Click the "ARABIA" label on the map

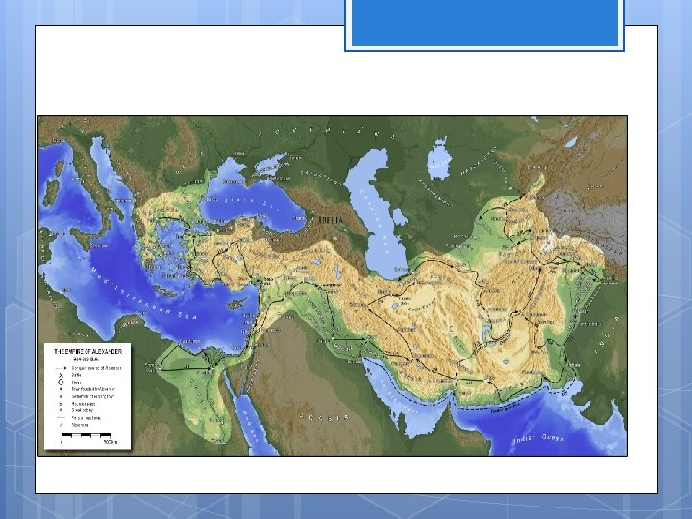coord(324,417)
